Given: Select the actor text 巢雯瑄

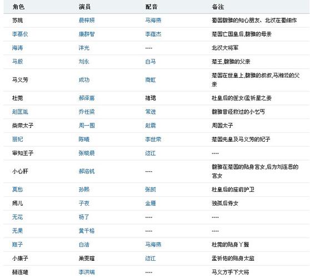Looking at the screenshot, I should pos(87,258).
